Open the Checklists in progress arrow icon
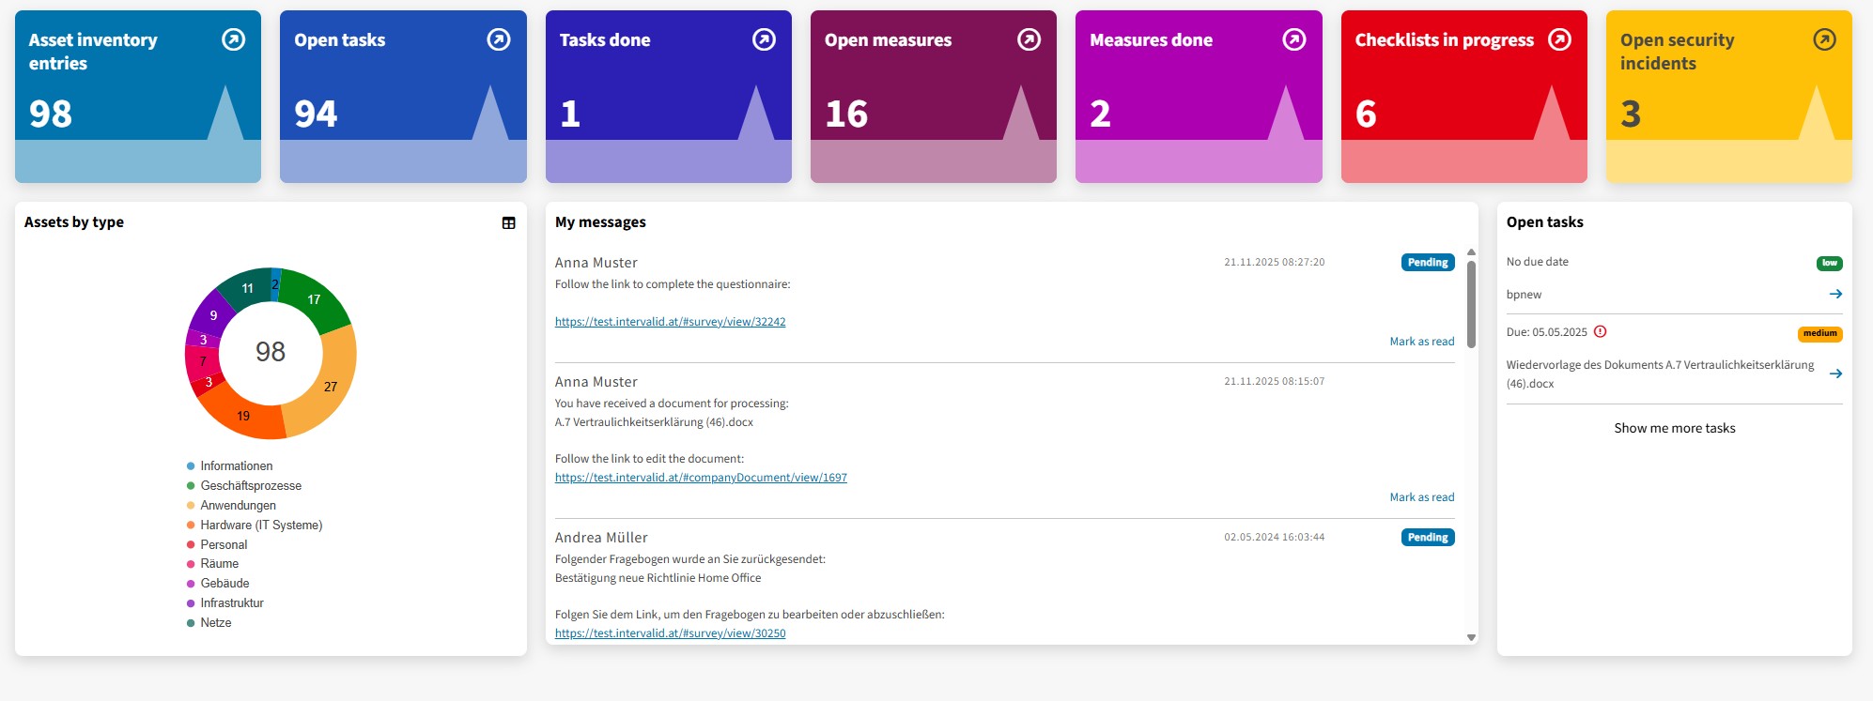The image size is (1873, 701). [x=1559, y=39]
